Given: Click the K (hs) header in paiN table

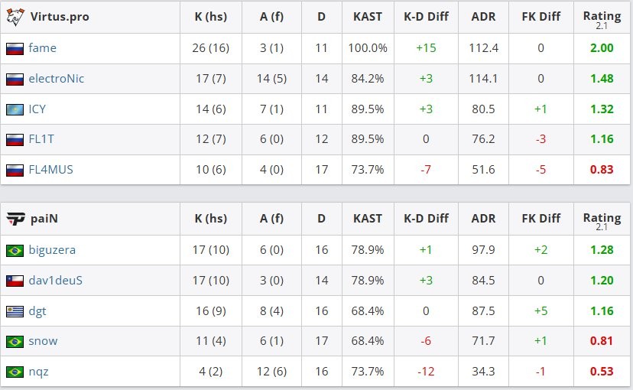Looking at the screenshot, I should tap(210, 219).
